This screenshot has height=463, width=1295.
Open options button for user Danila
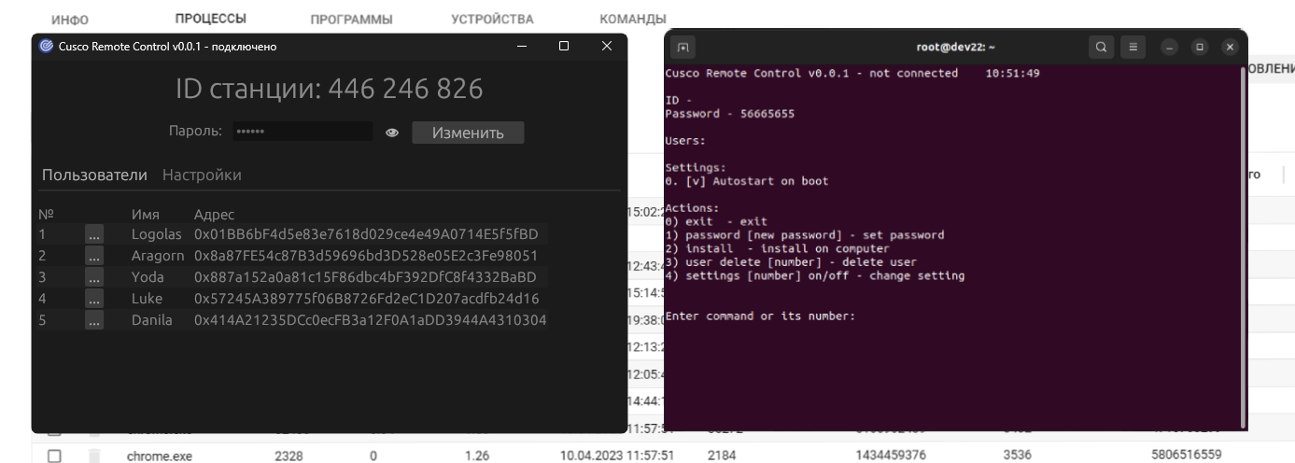click(x=94, y=320)
